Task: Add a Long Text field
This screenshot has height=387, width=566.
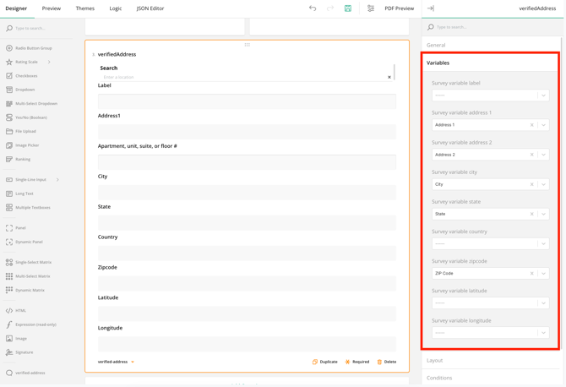Action: pos(20,193)
